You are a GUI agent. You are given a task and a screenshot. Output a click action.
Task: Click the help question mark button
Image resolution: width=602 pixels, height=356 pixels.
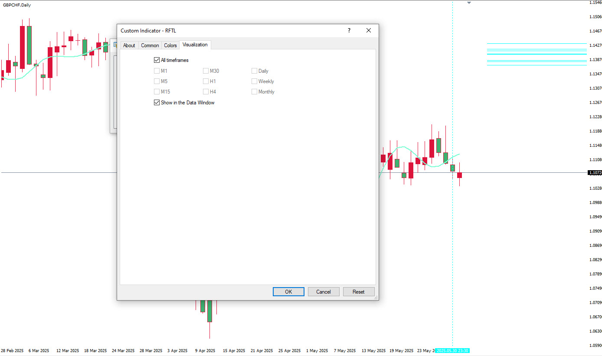(349, 31)
